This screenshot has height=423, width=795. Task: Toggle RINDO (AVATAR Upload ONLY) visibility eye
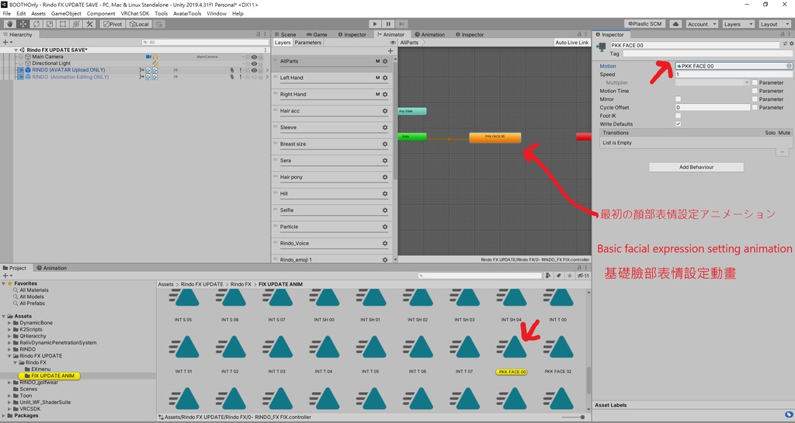coord(254,71)
